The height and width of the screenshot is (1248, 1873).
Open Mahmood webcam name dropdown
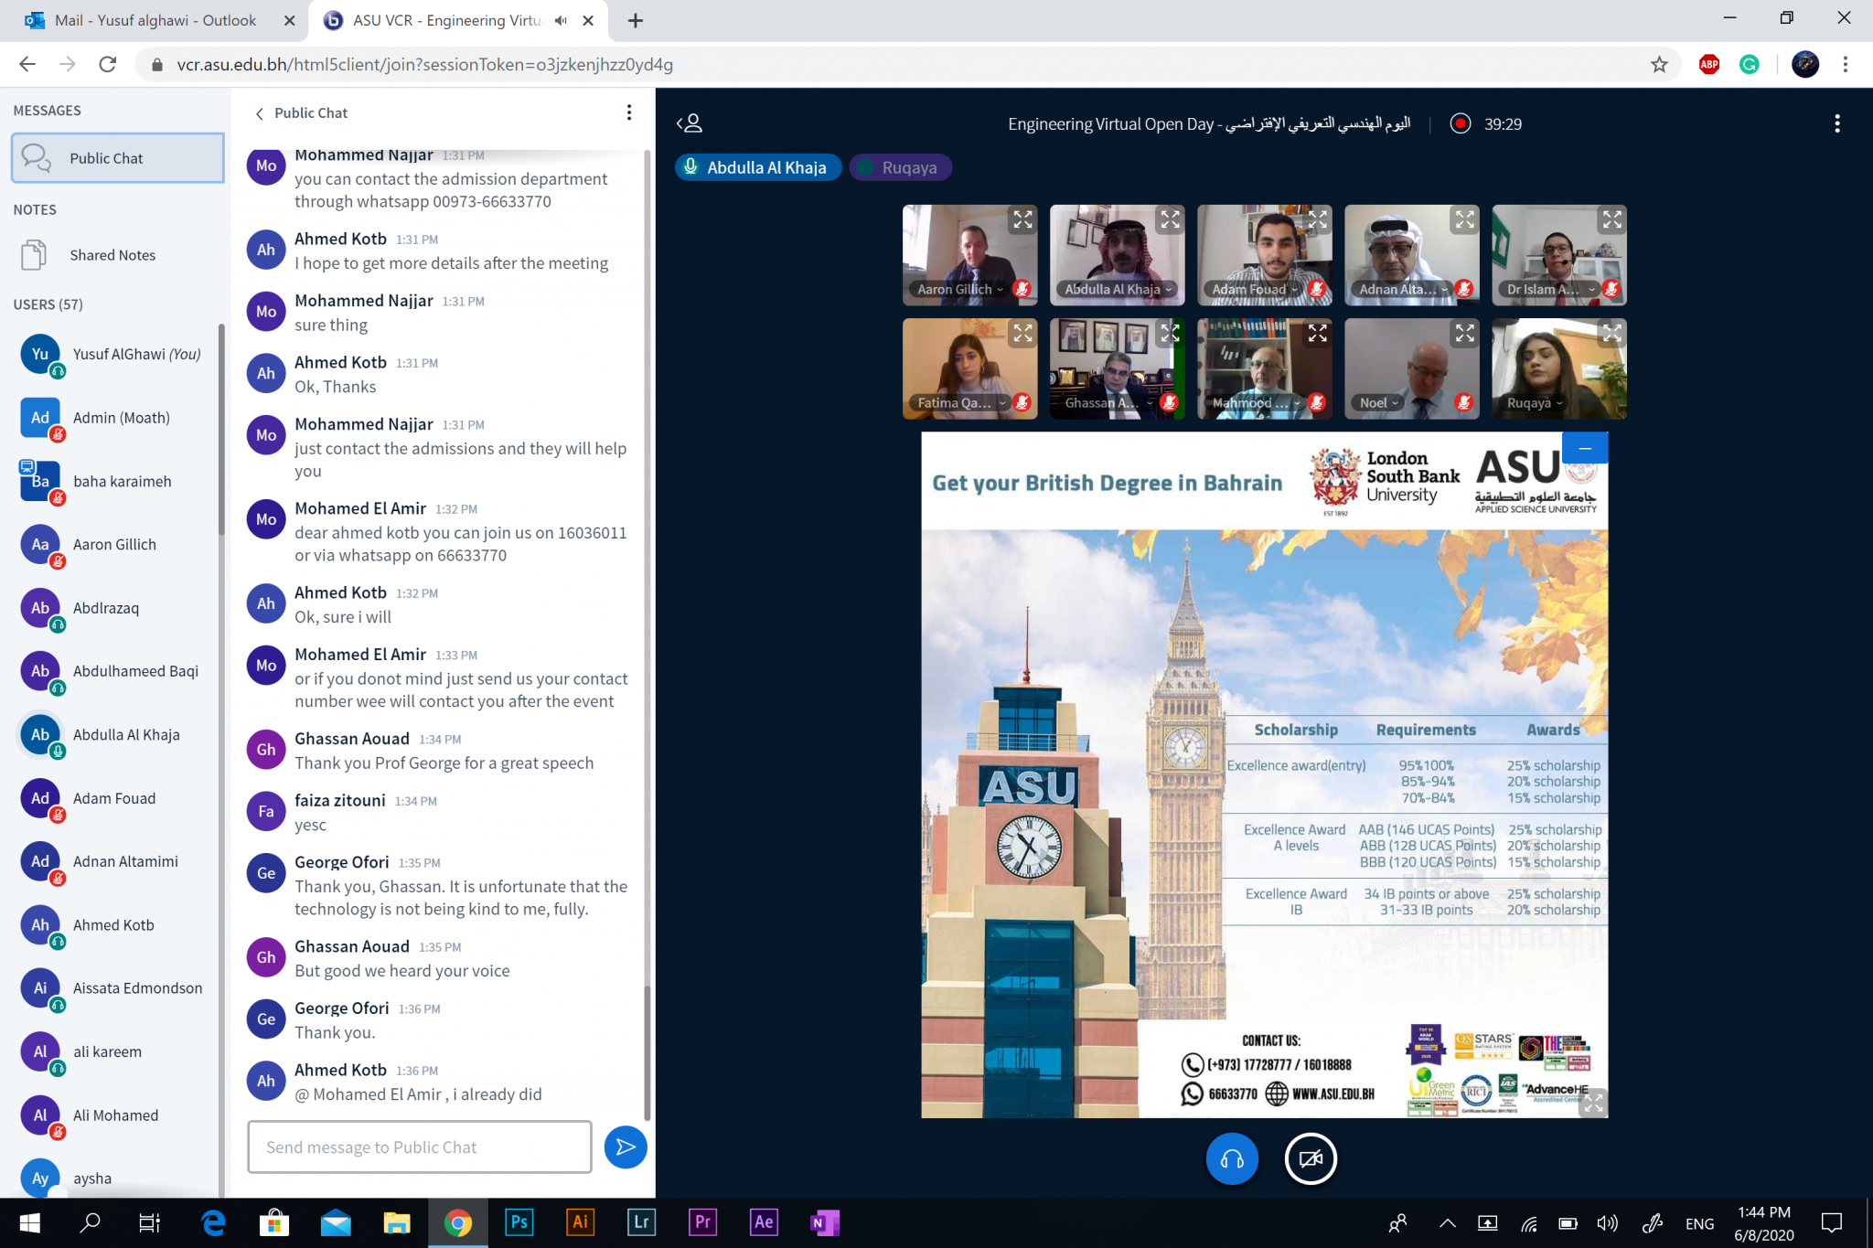point(1257,402)
